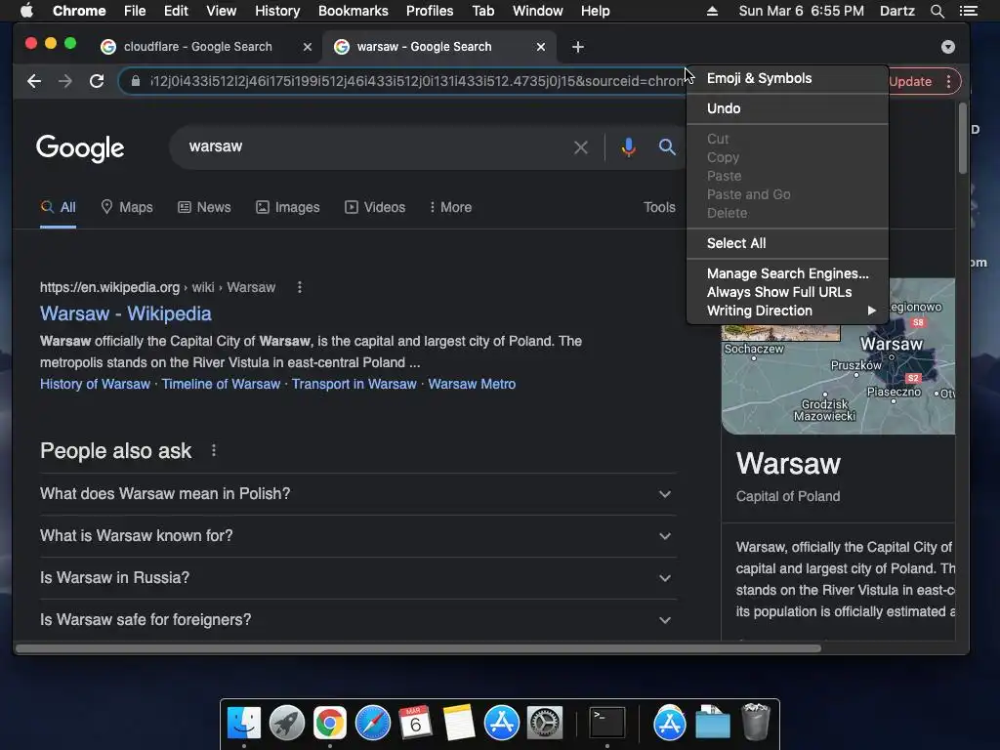Open Manage Search Engines from context menu
The width and height of the screenshot is (1000, 750).
point(788,273)
